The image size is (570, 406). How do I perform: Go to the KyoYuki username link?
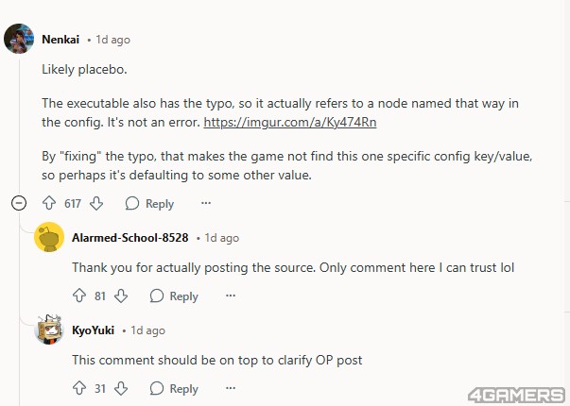(x=93, y=330)
